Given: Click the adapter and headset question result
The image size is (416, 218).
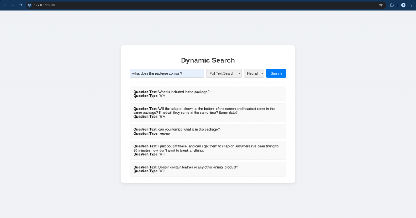Looking at the screenshot, I should tap(208, 113).
